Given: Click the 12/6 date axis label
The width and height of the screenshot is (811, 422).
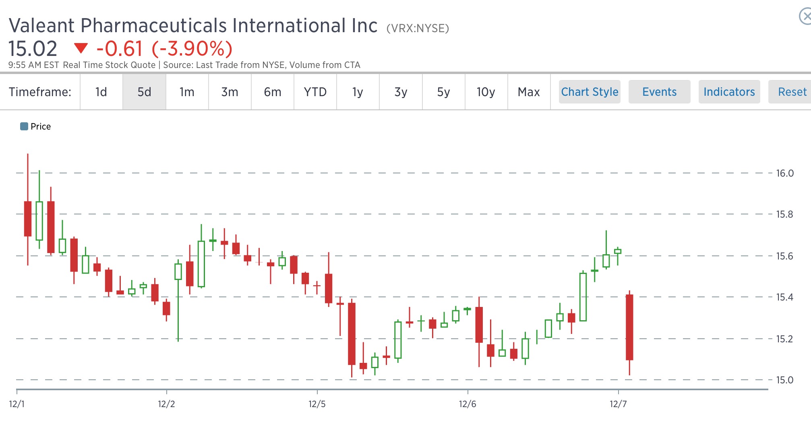Looking at the screenshot, I should [x=468, y=404].
